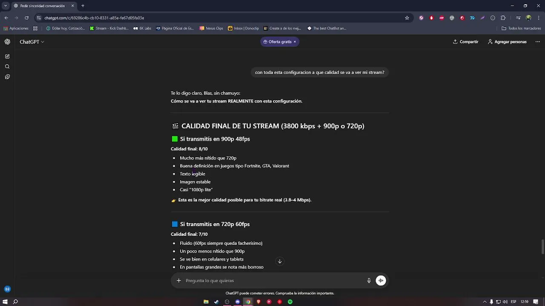Open the taskbar clock showing 12:59
This screenshot has height=306, width=545.
pyautogui.click(x=524, y=302)
